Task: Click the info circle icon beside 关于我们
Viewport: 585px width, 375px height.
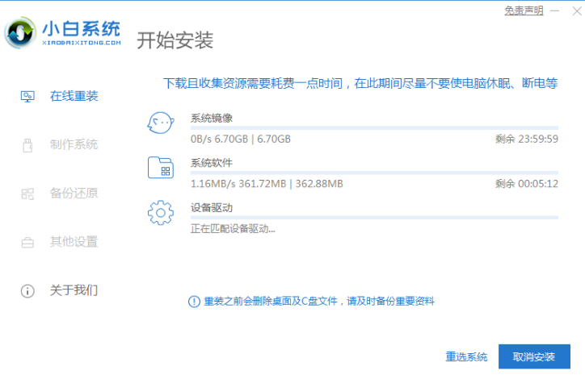Action: coord(27,290)
